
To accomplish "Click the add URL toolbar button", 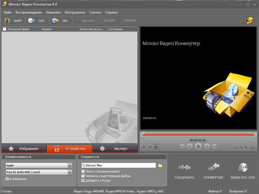I will (61, 21).
